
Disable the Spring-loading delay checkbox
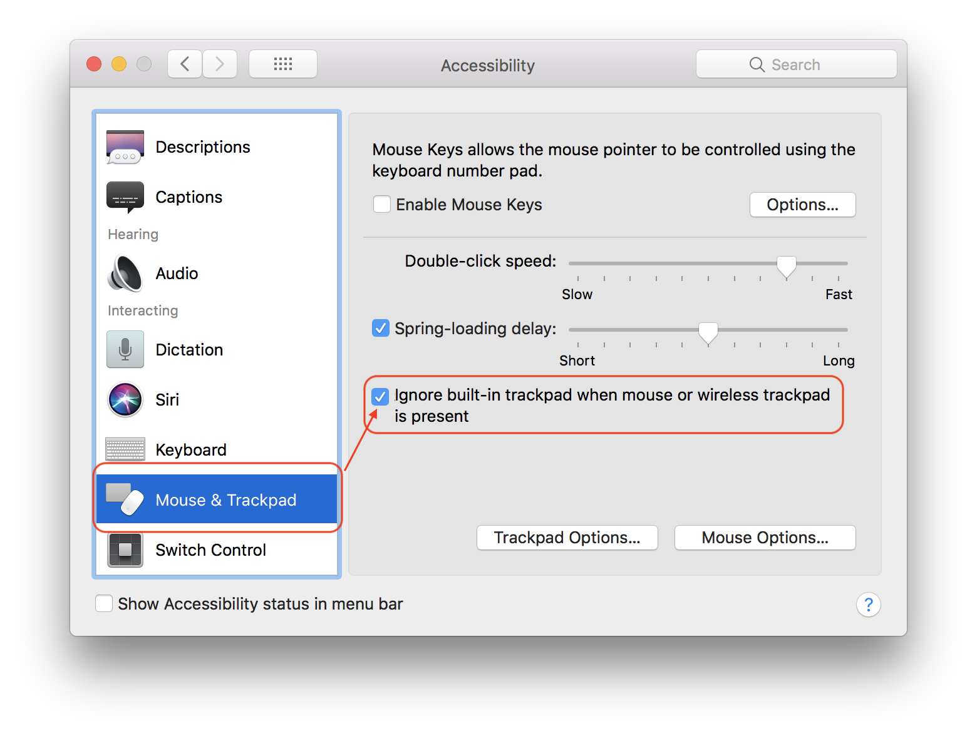(x=381, y=328)
